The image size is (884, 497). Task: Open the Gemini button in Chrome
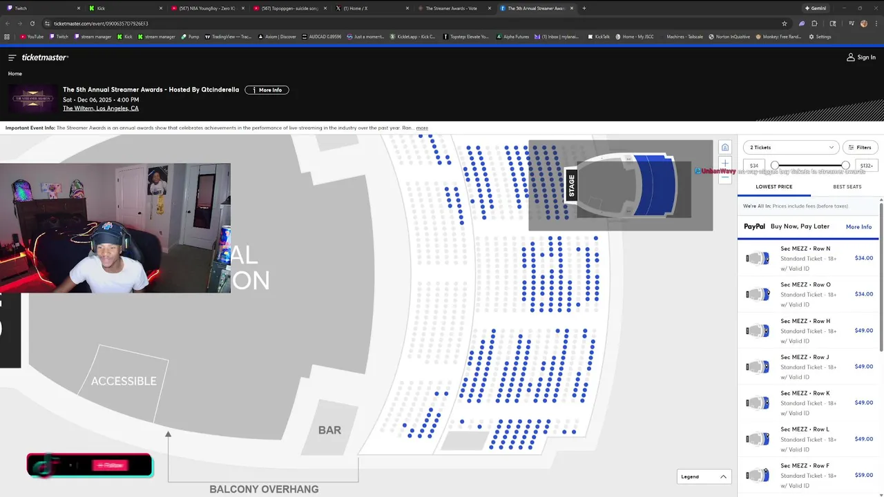pos(816,8)
